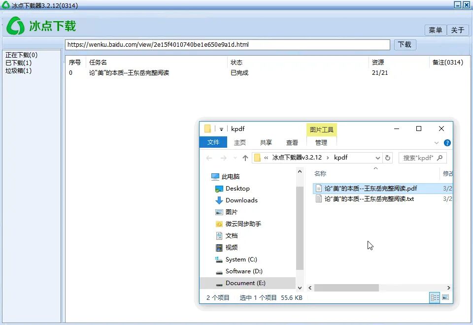The image size is (473, 325).
Task: Expand the address bar history dropdown
Action: tap(378, 158)
